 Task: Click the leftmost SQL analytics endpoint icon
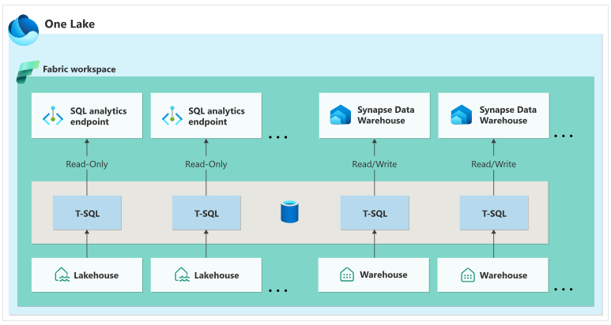point(51,117)
